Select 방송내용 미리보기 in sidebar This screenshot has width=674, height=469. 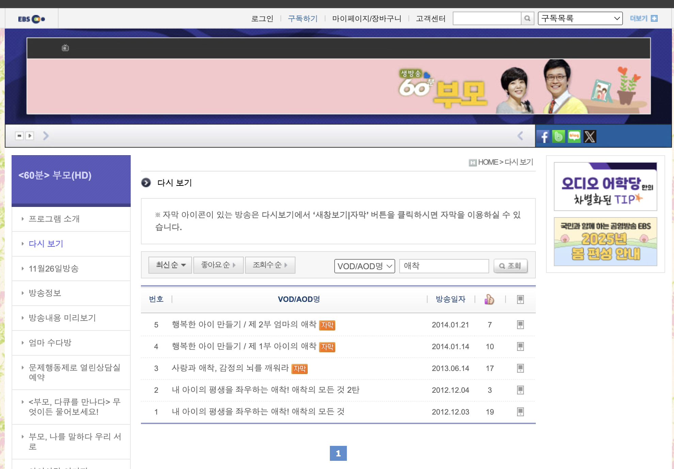62,318
